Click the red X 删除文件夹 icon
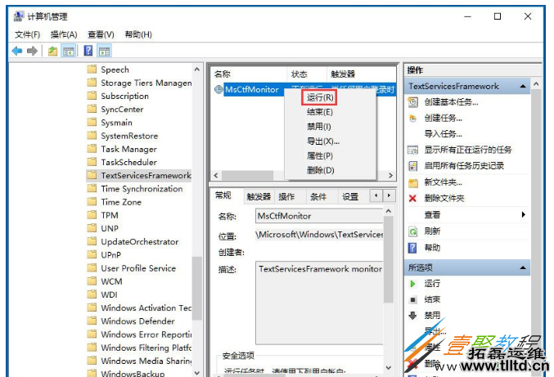 pyautogui.click(x=412, y=198)
